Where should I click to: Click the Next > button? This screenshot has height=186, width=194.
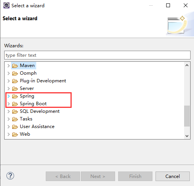(x=98, y=176)
